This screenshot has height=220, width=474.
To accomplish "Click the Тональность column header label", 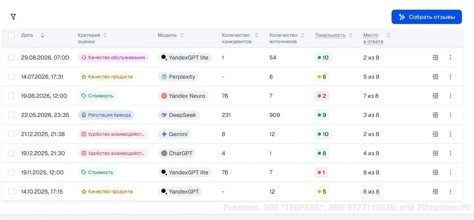I will click(330, 35).
